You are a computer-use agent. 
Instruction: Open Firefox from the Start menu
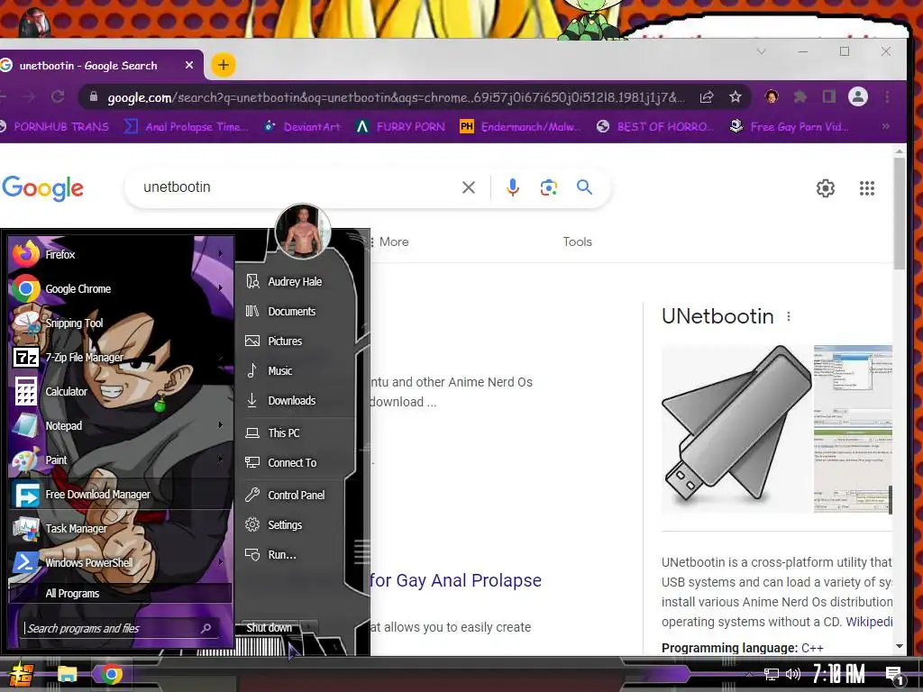click(x=121, y=254)
